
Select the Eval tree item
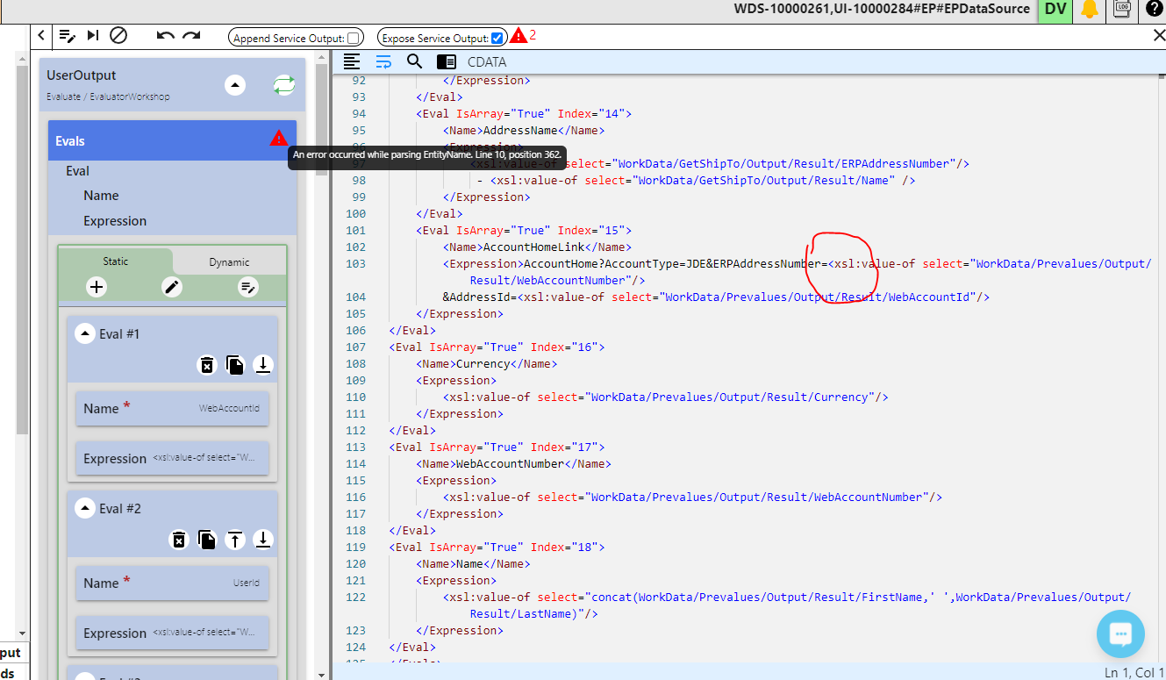click(77, 171)
